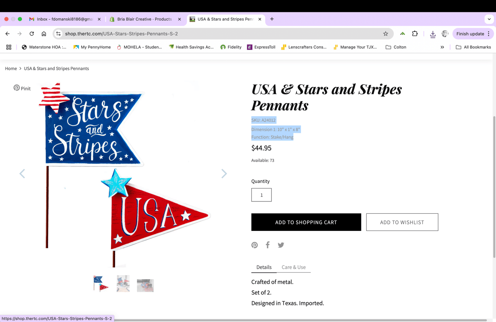
Task: Click inside the Quantity input field
Action: point(261,195)
